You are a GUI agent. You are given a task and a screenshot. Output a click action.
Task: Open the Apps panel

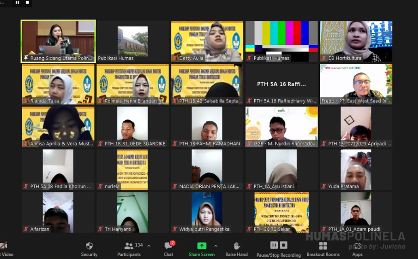tap(357, 246)
